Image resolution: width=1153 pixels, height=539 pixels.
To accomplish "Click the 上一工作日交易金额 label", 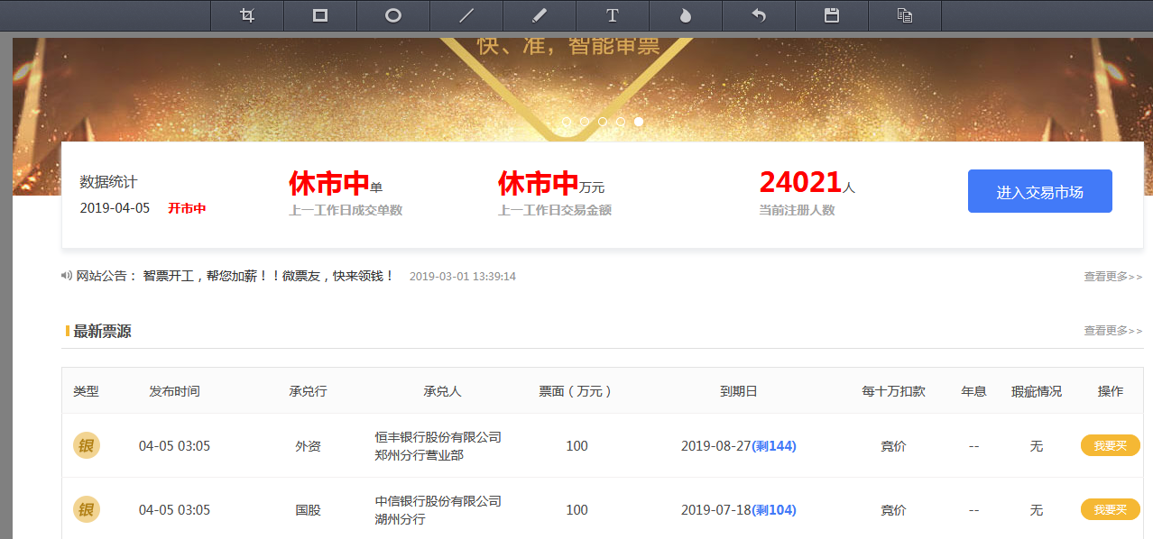I will pyautogui.click(x=555, y=210).
